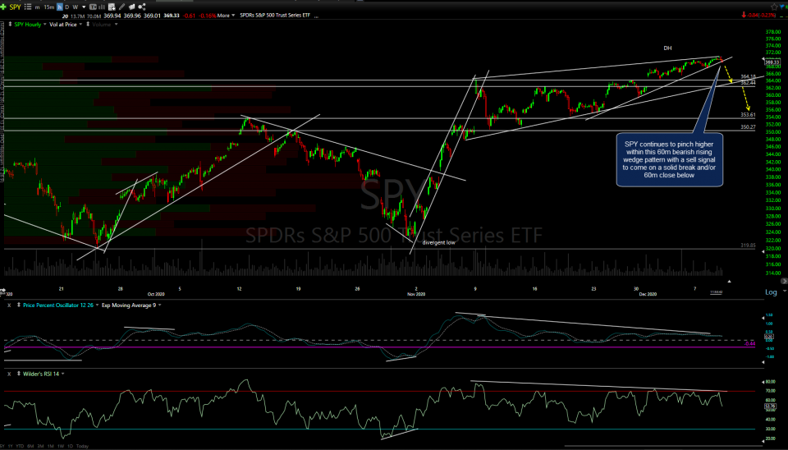This screenshot has height=450, width=788.
Task: Click the move handle beside Volume
Action: 88,24
